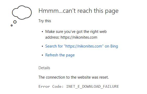The image size is (147, 94).
Task: Click the word "reach" in the heading
Action: 85,11
